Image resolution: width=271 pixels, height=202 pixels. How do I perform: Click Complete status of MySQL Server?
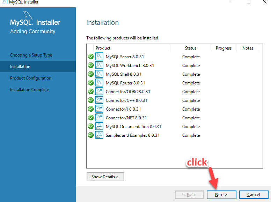pyautogui.click(x=191, y=57)
